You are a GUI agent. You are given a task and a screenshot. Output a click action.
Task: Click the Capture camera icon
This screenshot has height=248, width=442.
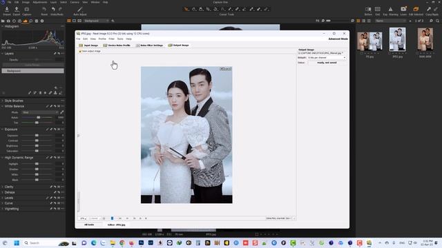click(27, 9)
